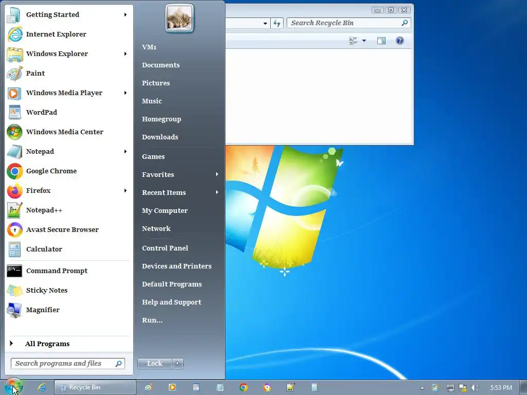Open WordPad in Start menu

coord(68,112)
